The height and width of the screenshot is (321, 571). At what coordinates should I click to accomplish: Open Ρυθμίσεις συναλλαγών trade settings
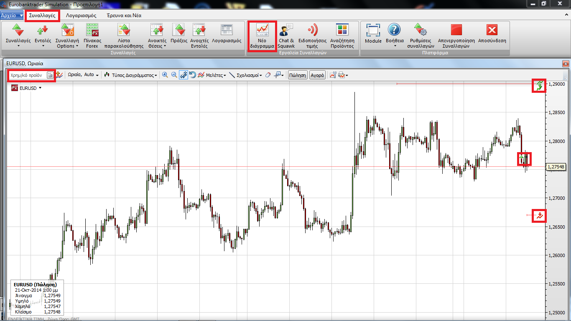[421, 36]
